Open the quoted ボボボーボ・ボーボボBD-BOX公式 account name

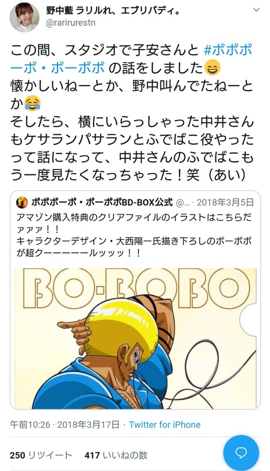click(x=102, y=202)
